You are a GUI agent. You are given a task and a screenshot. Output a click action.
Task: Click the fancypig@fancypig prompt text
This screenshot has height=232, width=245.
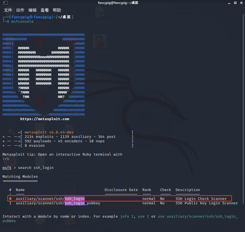(31, 17)
